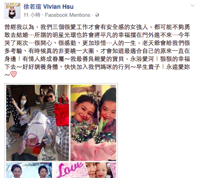Viewport: 199px width, 178px height.
Task: Open photo of women with checkered shopping bags
Action: (x=38, y=123)
